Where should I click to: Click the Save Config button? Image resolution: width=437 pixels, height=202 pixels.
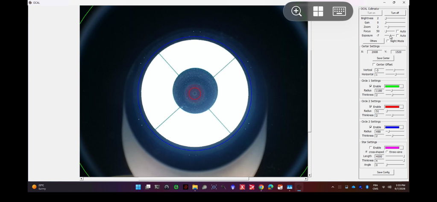tap(383, 172)
